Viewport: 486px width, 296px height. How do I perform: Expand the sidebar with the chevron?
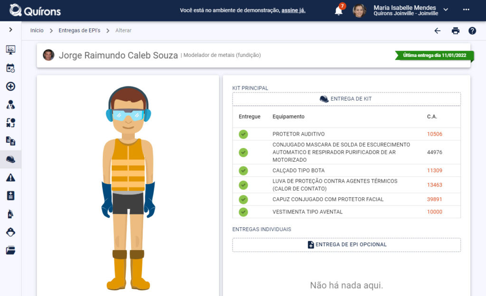[x=10, y=29]
